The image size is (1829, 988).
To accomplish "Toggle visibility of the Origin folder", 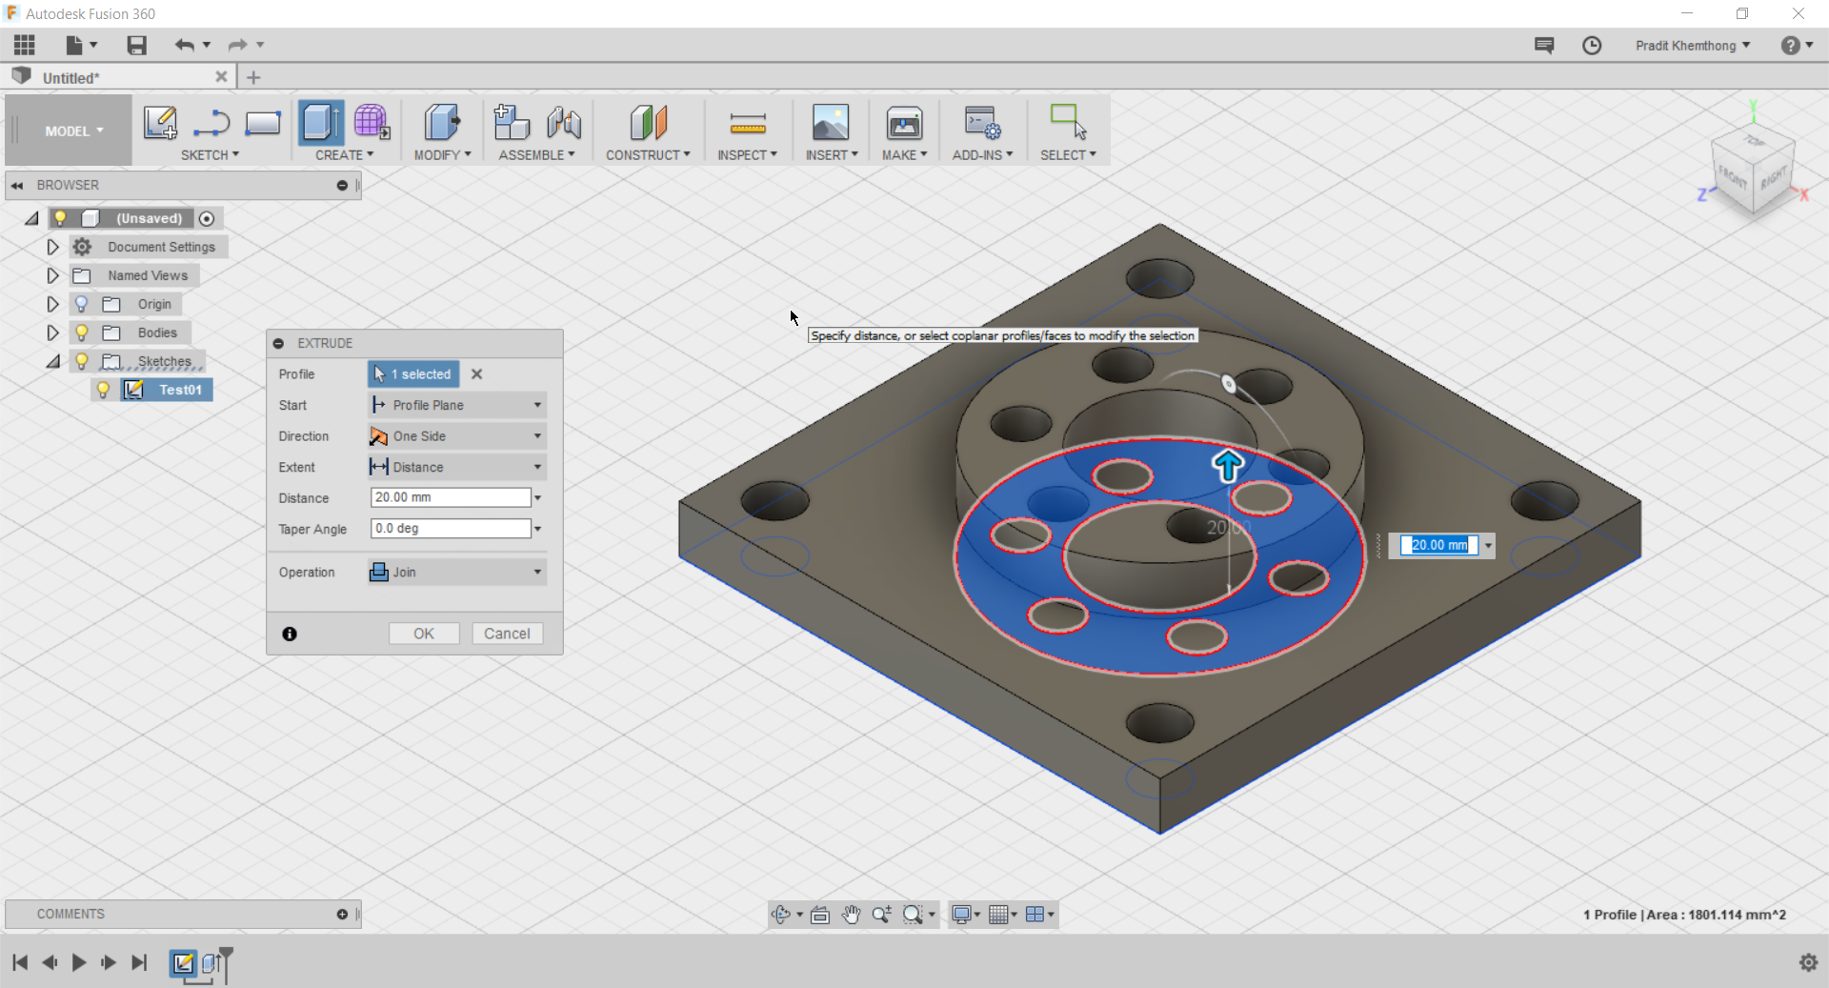I will pyautogui.click(x=82, y=304).
